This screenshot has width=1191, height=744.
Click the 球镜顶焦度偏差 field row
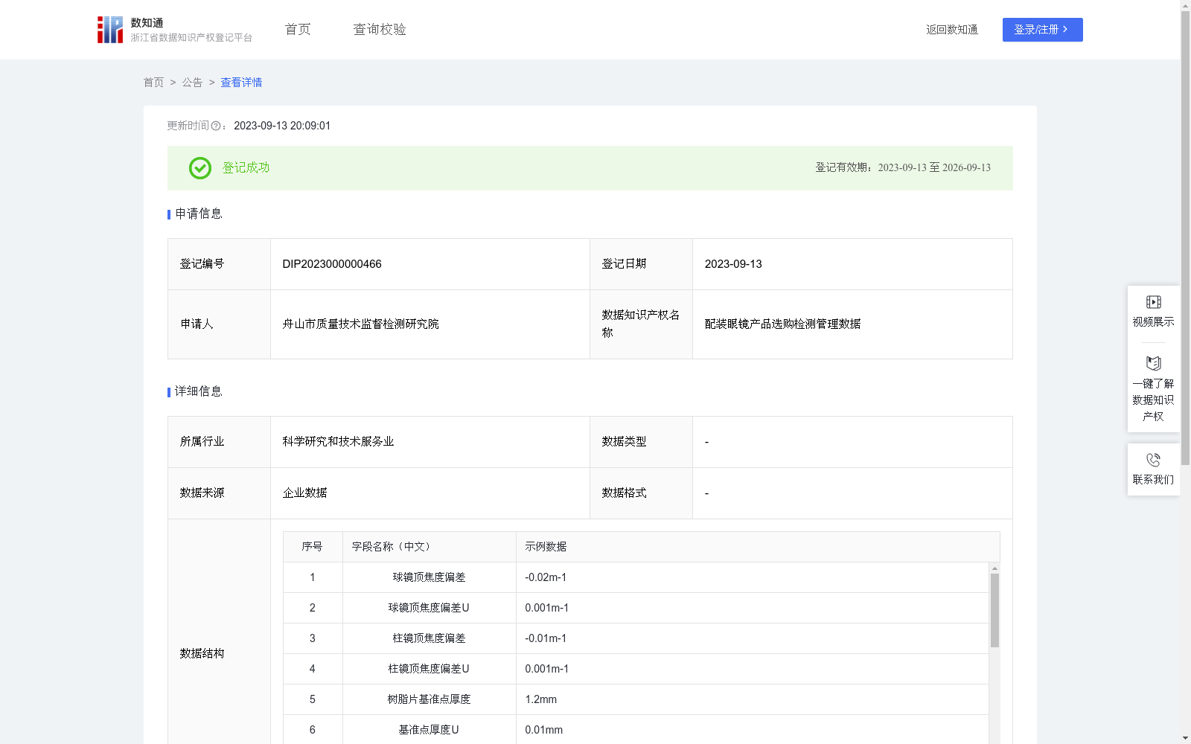pyautogui.click(x=636, y=577)
